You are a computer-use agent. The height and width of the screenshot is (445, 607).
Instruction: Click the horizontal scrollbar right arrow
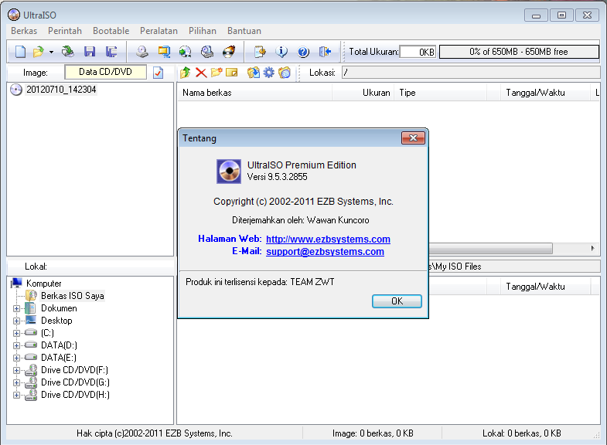pos(592,248)
